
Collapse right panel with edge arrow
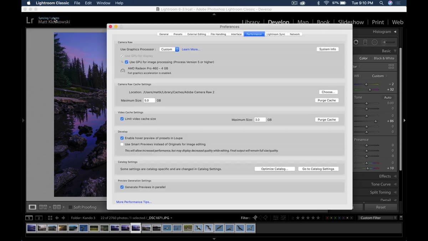(x=404, y=120)
